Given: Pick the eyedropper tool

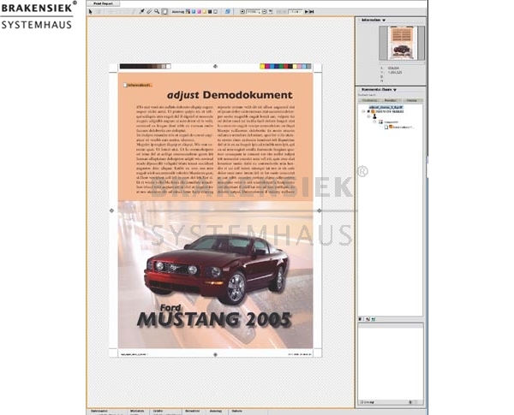Looking at the screenshot, I should 141,11.
